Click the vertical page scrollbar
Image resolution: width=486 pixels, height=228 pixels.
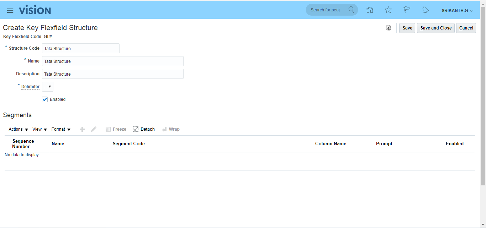(x=483, y=96)
